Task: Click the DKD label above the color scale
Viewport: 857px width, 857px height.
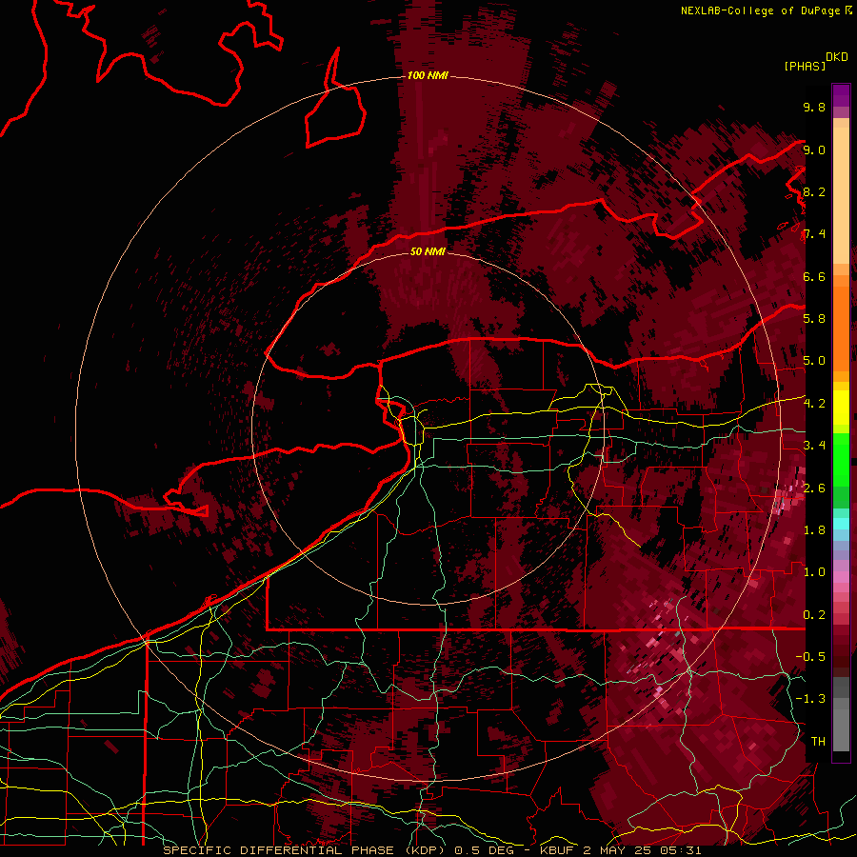Action: (837, 57)
